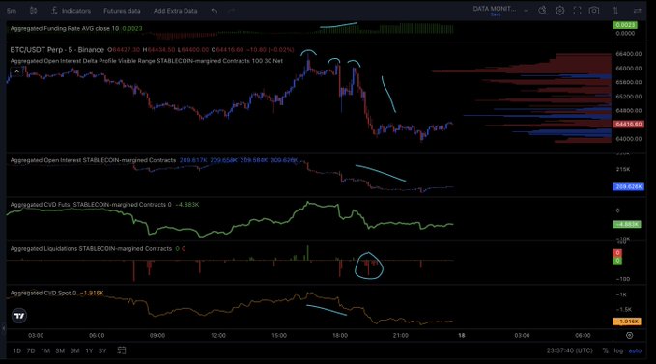Toggle auto scale mode
The image size is (656, 364).
click(x=635, y=350)
